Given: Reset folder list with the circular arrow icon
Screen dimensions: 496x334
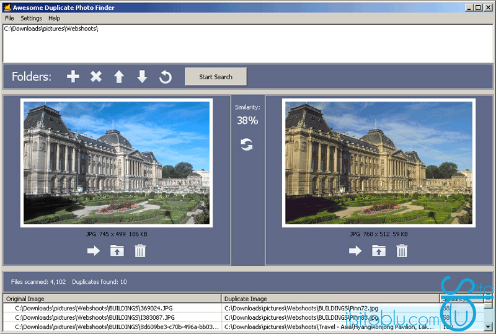Looking at the screenshot, I should point(166,77).
